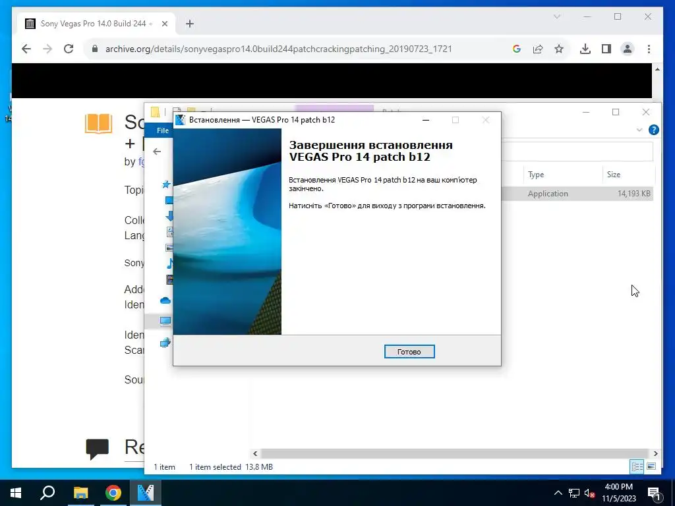Click the archive.org address bar URL
This screenshot has height=506, width=675.
click(x=279, y=49)
